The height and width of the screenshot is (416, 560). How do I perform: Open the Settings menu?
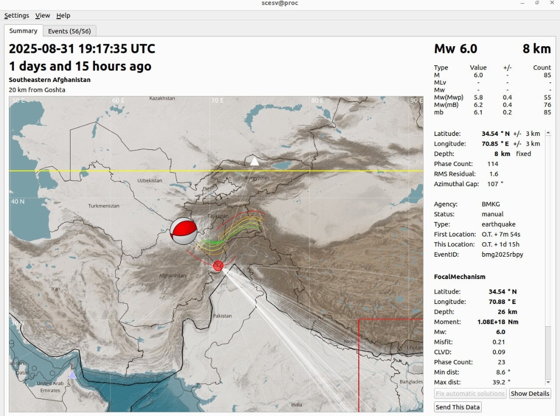tap(17, 16)
